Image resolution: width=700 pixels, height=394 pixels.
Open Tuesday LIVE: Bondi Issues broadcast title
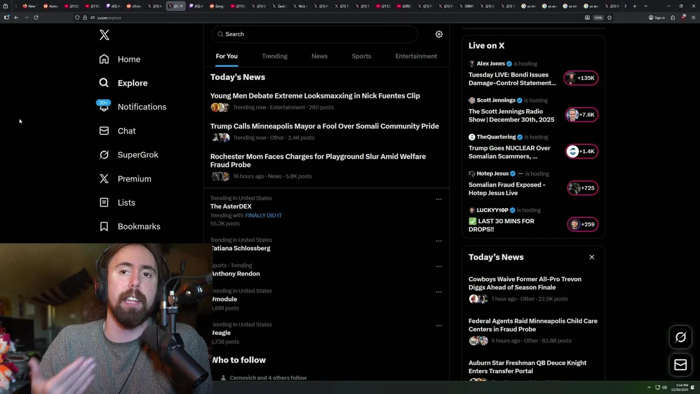512,79
